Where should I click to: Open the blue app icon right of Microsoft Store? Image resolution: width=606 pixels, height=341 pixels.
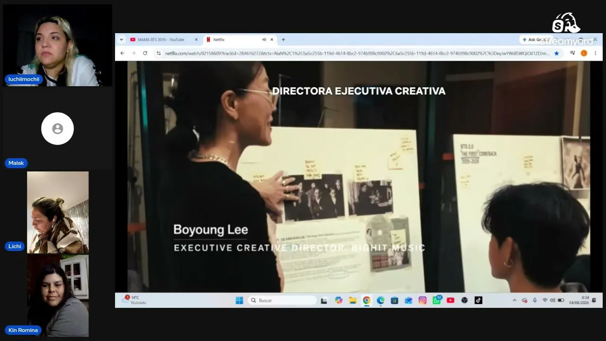[x=409, y=300]
